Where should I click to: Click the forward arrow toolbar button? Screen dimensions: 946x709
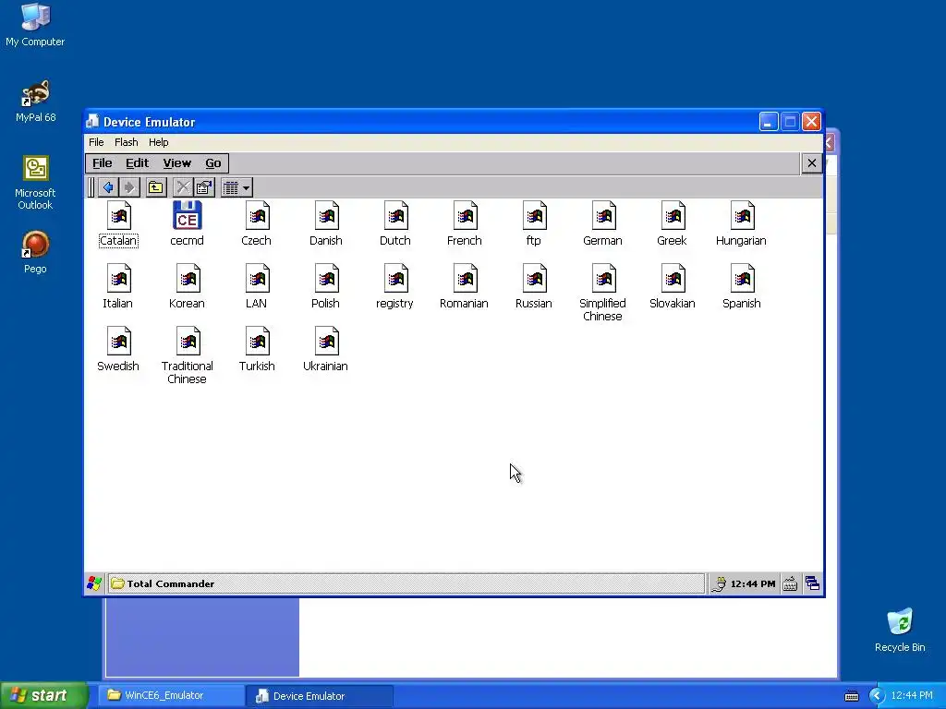click(x=129, y=187)
